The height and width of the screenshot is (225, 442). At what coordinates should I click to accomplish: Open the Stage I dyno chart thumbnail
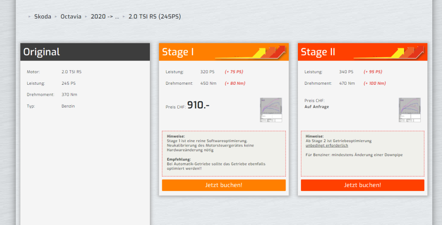pyautogui.click(x=271, y=110)
